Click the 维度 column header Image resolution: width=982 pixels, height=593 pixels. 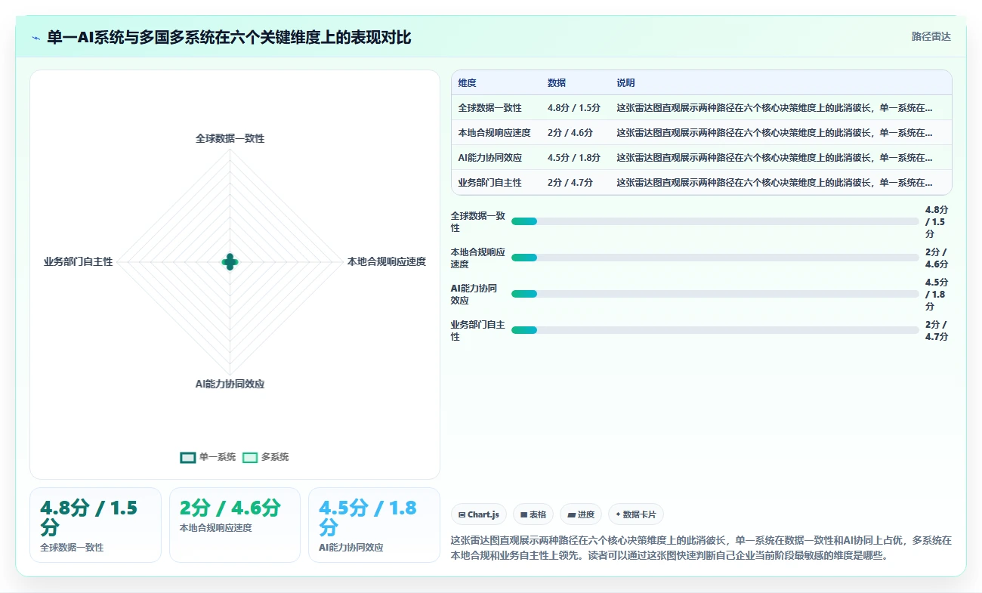467,83
